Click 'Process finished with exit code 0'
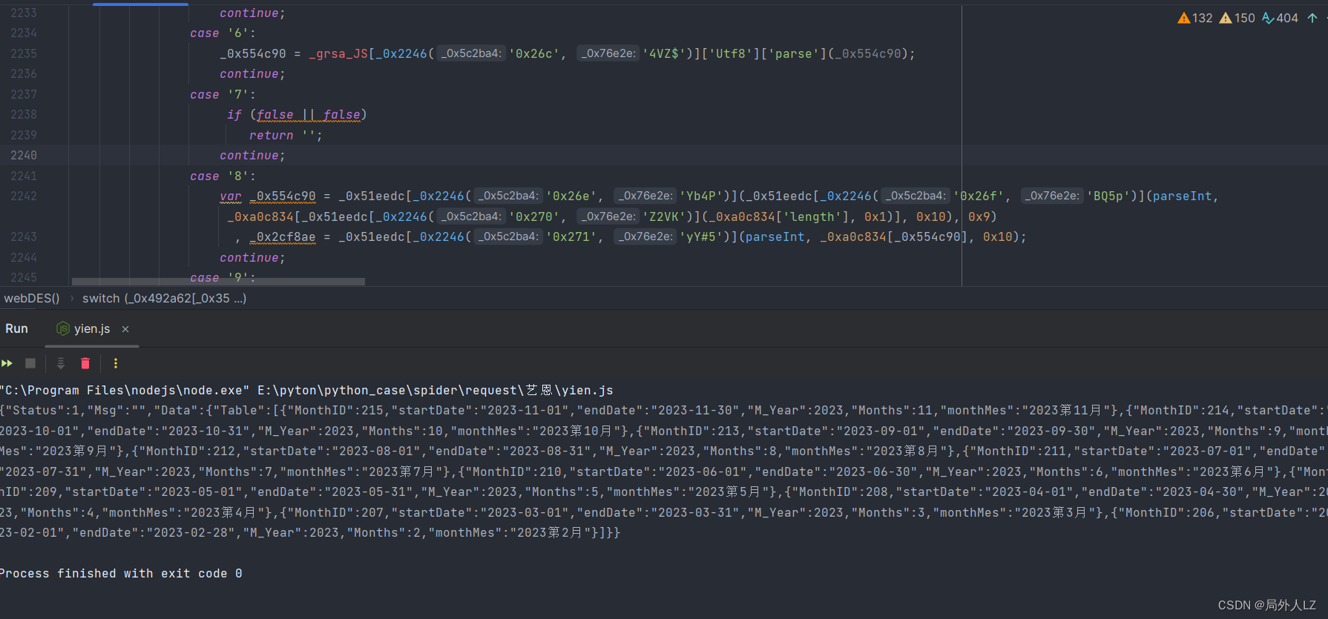 tap(121, 574)
